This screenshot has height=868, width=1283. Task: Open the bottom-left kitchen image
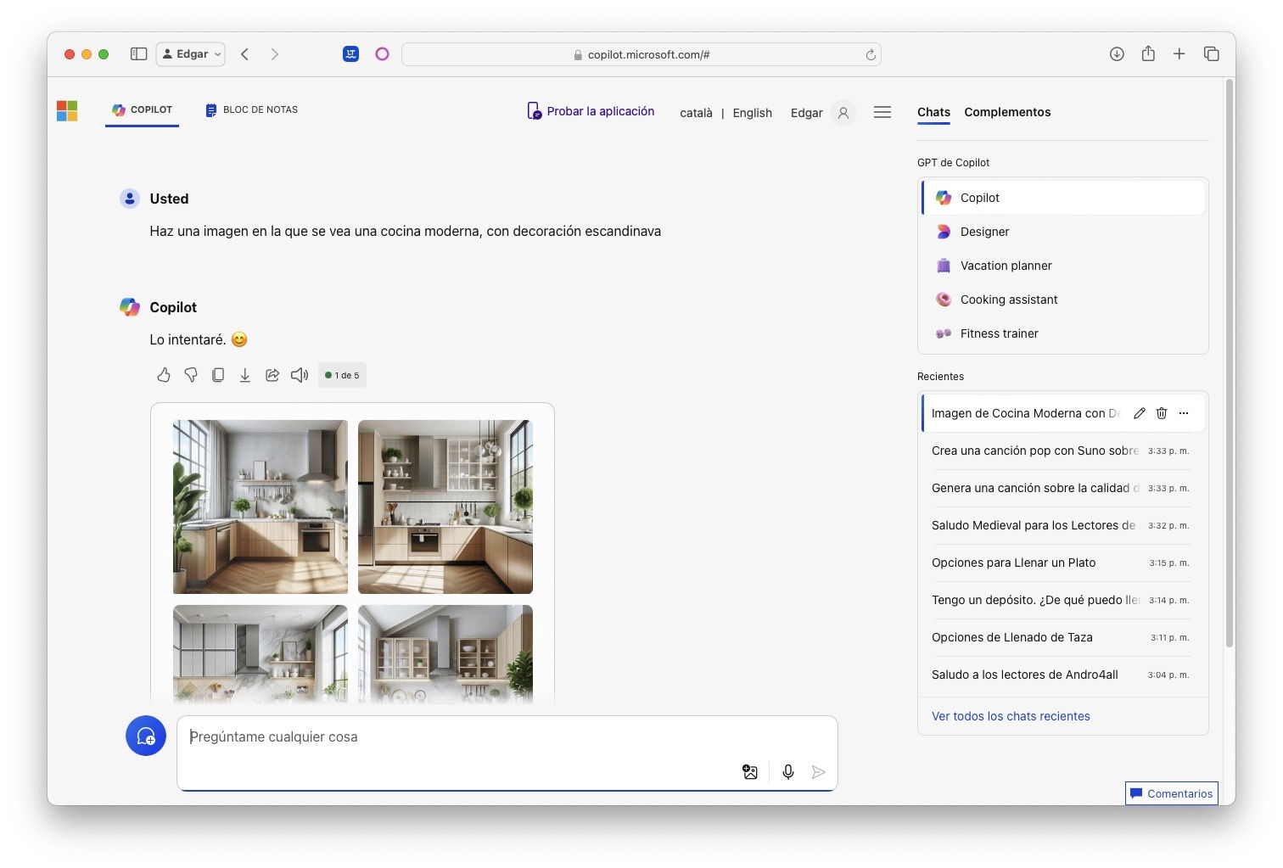pyautogui.click(x=261, y=653)
